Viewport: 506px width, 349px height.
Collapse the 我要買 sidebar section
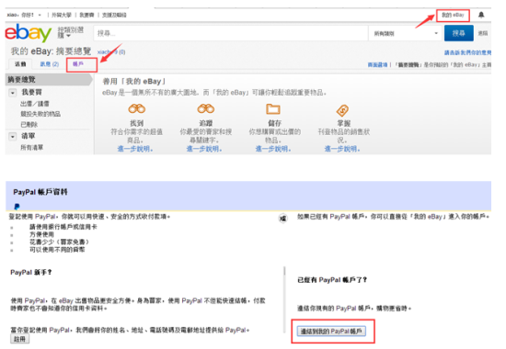pyautogui.click(x=13, y=93)
